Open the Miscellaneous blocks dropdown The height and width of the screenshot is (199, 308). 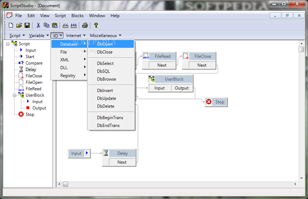tap(106, 36)
